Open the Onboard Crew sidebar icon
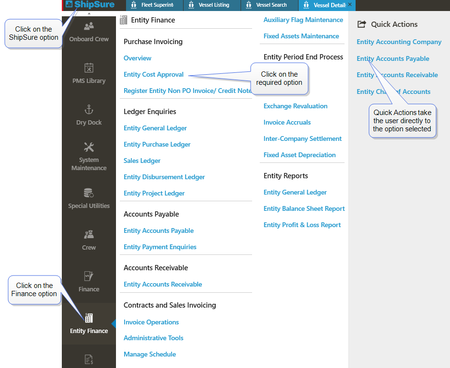450x368 pixels. click(89, 26)
